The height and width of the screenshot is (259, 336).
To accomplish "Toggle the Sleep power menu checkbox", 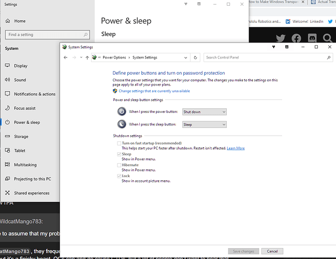I will [119, 154].
